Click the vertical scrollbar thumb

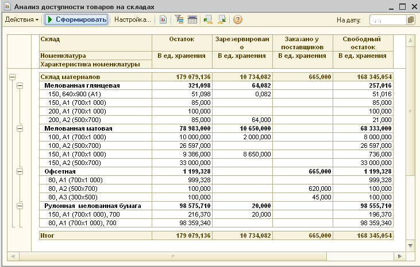coord(410,111)
